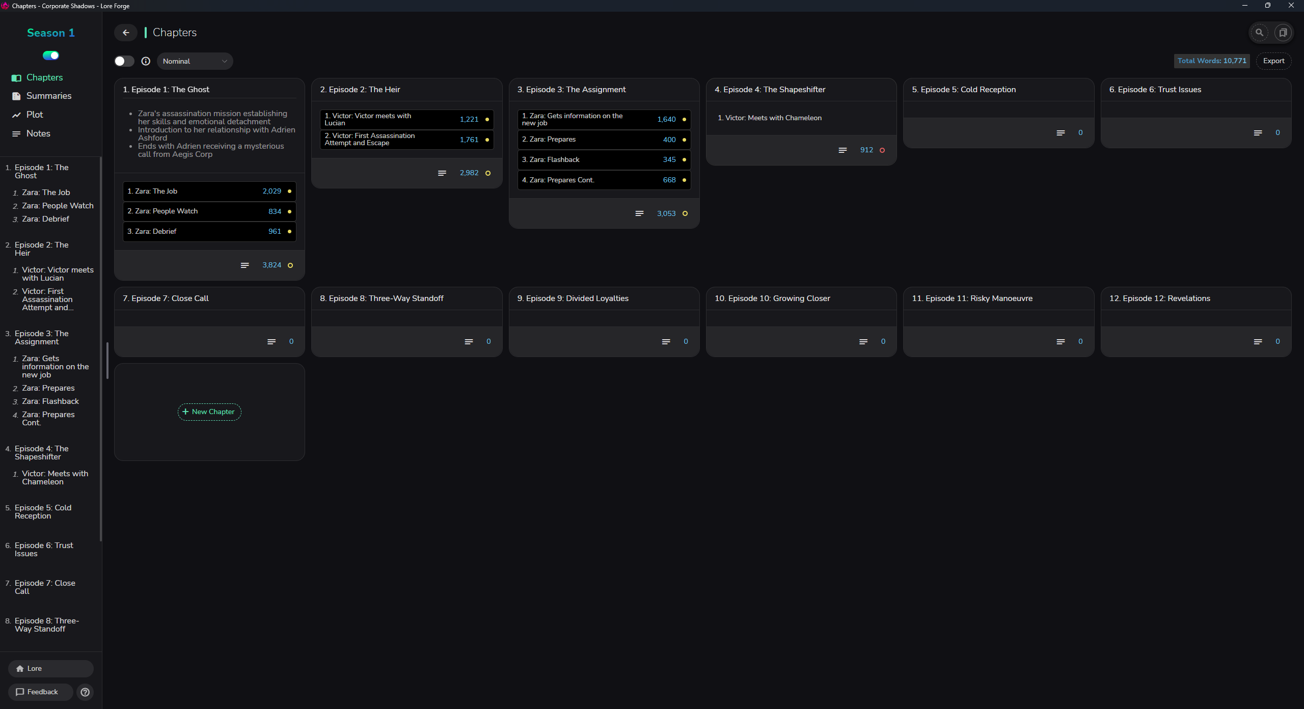Click the red status circle on Episode 4's count
This screenshot has height=709, width=1304.
point(884,150)
